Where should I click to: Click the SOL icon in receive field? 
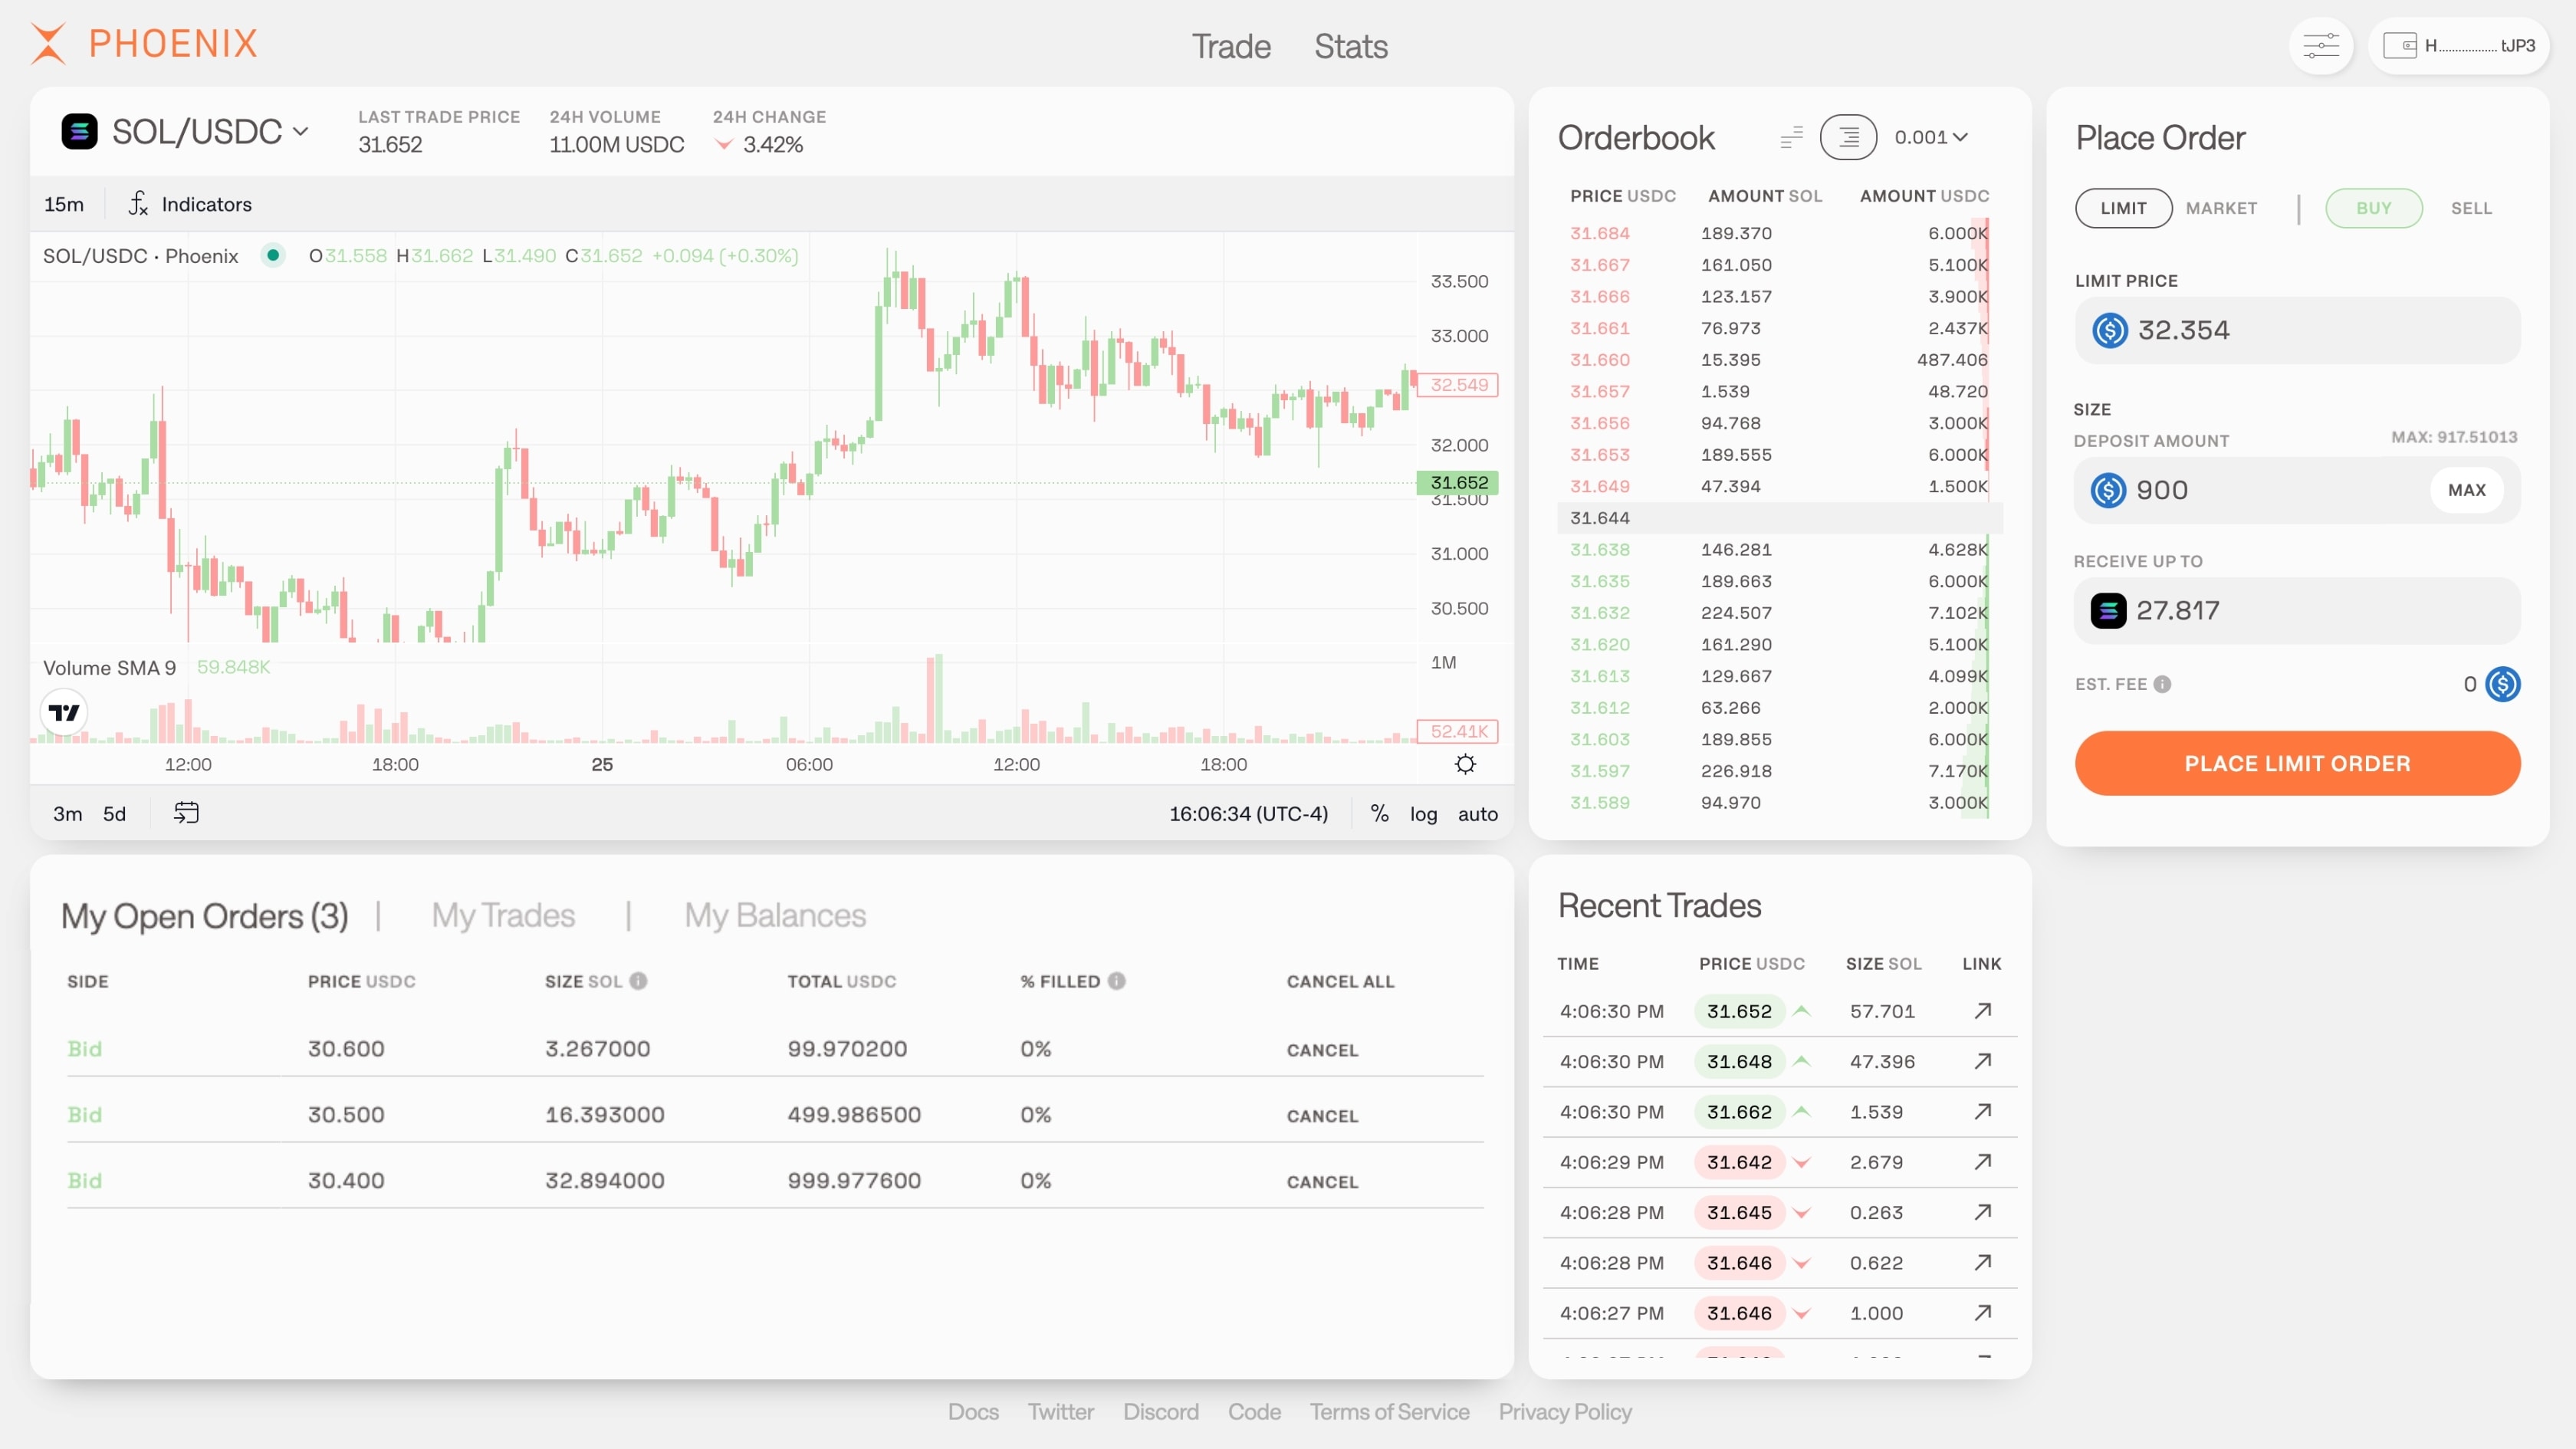point(2109,610)
